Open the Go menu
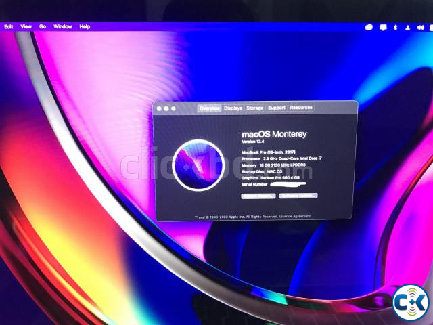 [x=43, y=26]
